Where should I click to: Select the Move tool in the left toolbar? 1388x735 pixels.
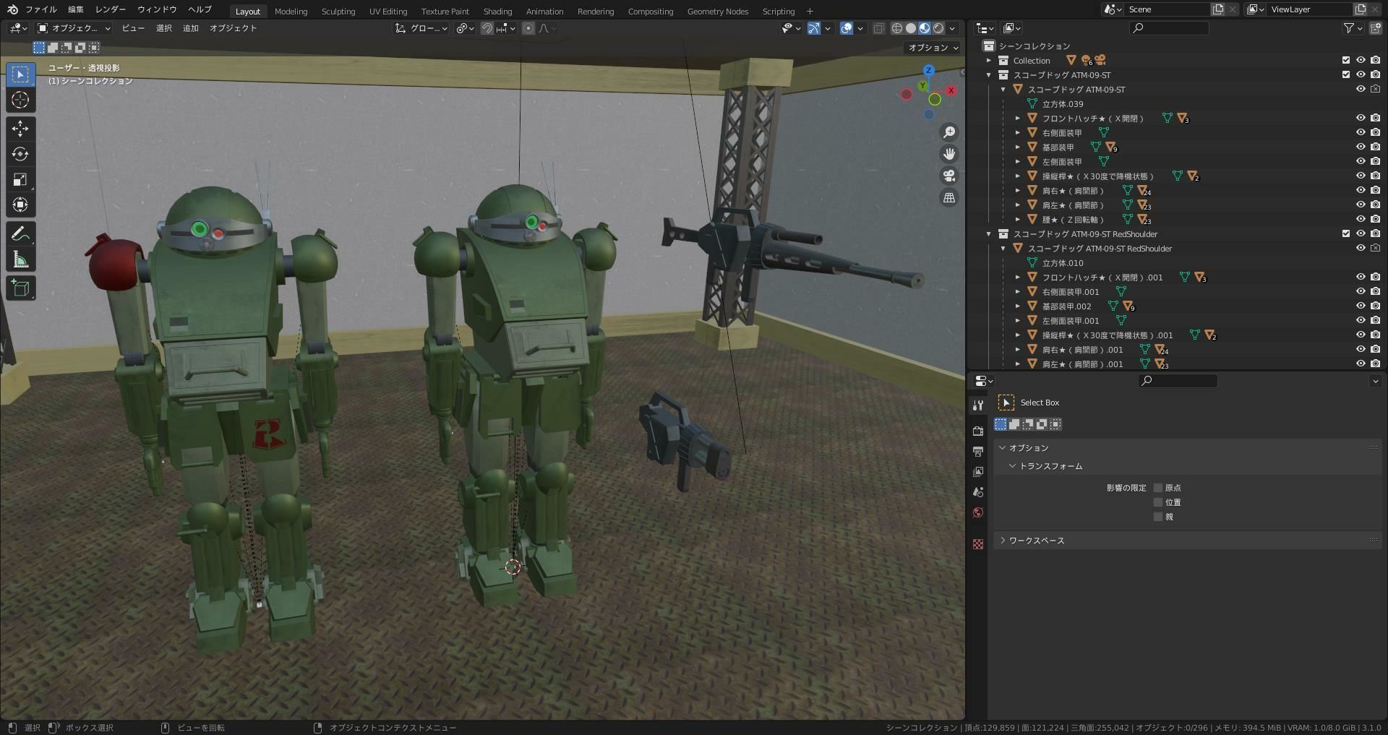coord(20,129)
